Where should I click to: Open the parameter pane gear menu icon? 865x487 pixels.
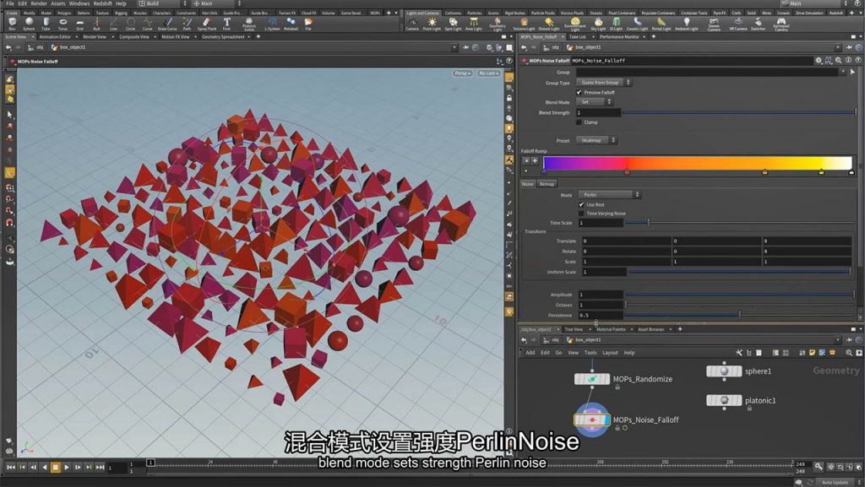[819, 61]
